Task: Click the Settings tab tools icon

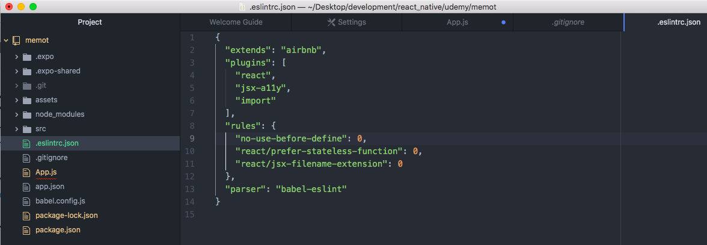Action: pos(331,22)
